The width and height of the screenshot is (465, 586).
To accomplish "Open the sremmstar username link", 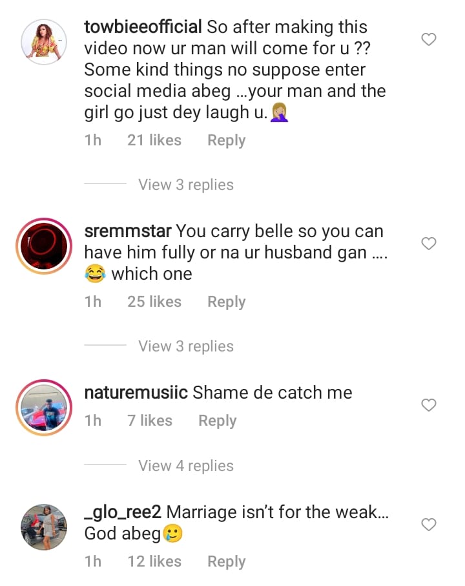I will coord(128,231).
